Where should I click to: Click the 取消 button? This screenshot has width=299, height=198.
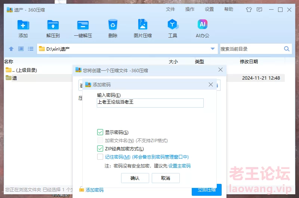166,178
